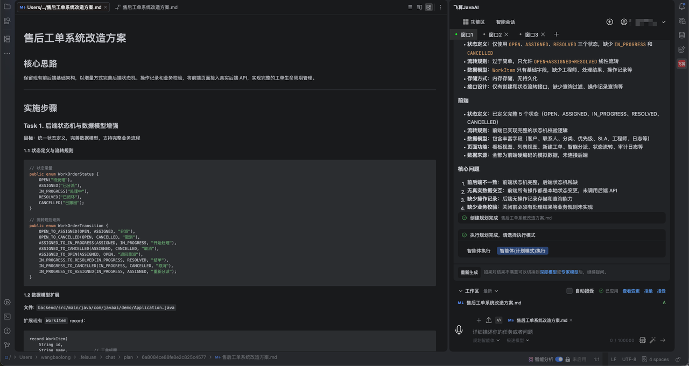
Task: Click the user account avatar icon
Action: pyautogui.click(x=624, y=22)
